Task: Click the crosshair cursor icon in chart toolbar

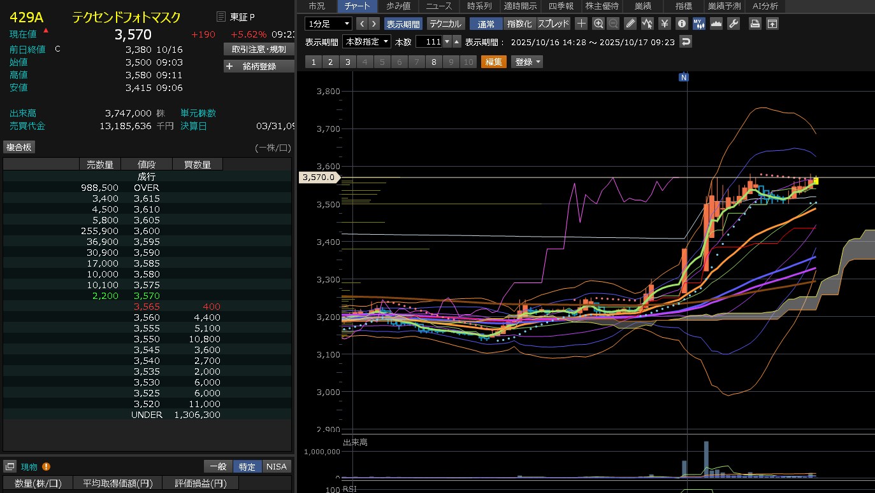Action: click(x=581, y=24)
